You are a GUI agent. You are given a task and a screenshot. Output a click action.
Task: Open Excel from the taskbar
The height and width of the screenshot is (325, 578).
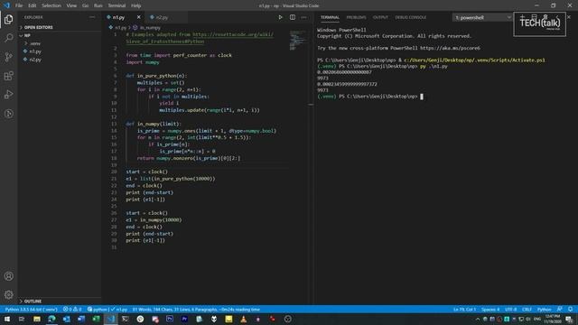click(96, 319)
